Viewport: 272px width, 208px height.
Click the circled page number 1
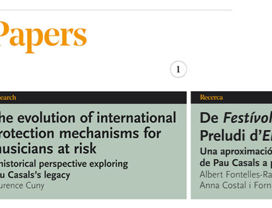[x=178, y=70]
